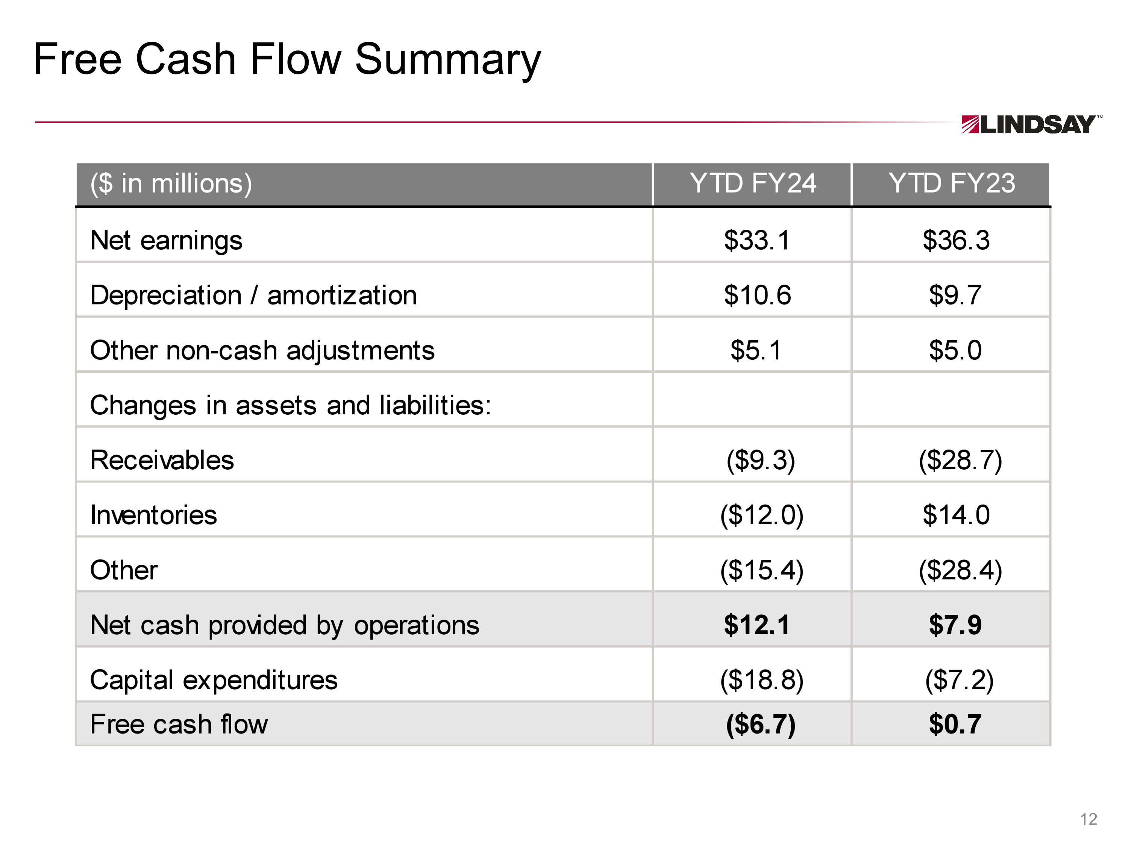Select the ($15.4) Other value

(x=761, y=570)
